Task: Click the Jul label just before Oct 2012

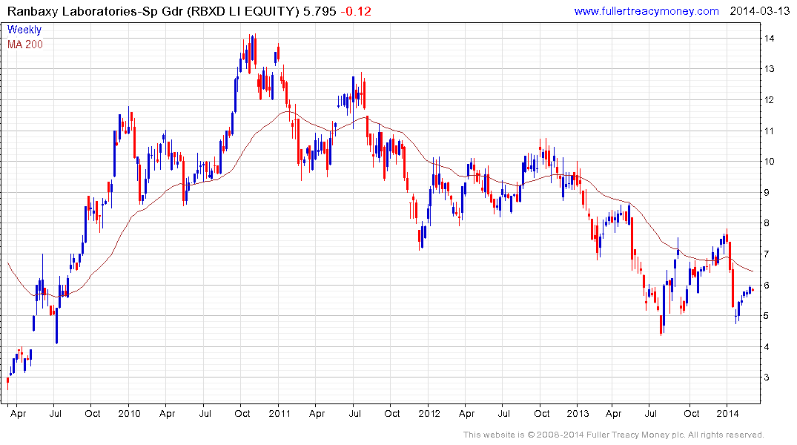Action: [503, 413]
